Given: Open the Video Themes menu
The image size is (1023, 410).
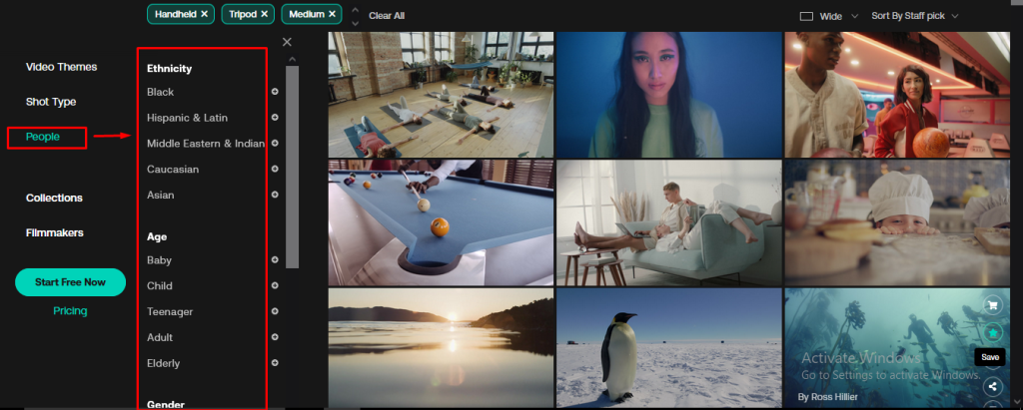Looking at the screenshot, I should click(x=61, y=67).
